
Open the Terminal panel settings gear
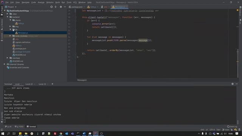(233, 84)
